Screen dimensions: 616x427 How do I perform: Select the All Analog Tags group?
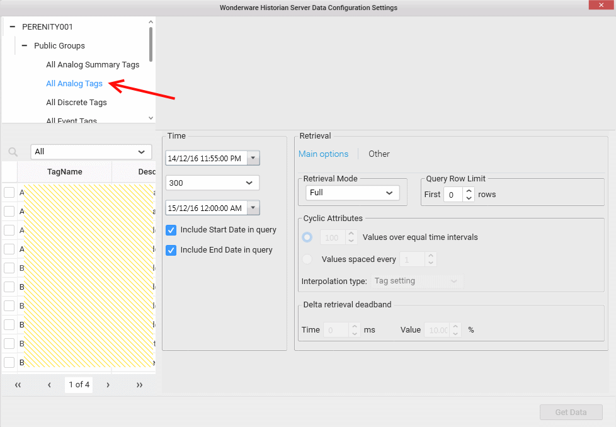74,83
